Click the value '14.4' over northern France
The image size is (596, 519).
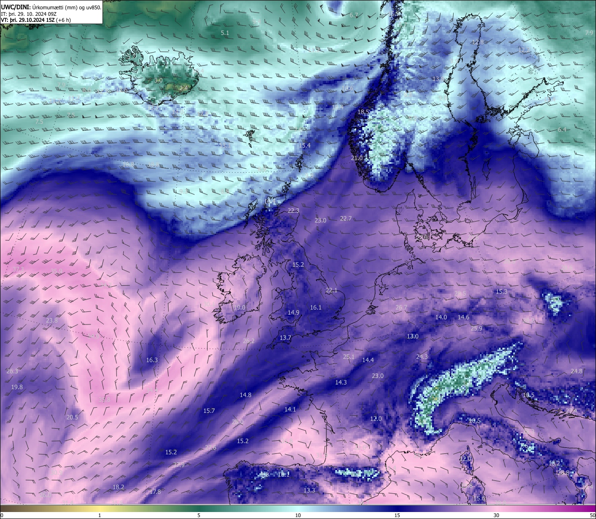[x=368, y=360]
